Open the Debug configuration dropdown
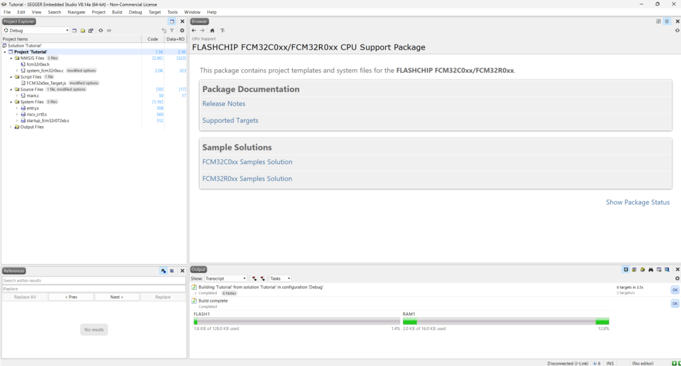The height and width of the screenshot is (366, 681). pyautogui.click(x=35, y=30)
